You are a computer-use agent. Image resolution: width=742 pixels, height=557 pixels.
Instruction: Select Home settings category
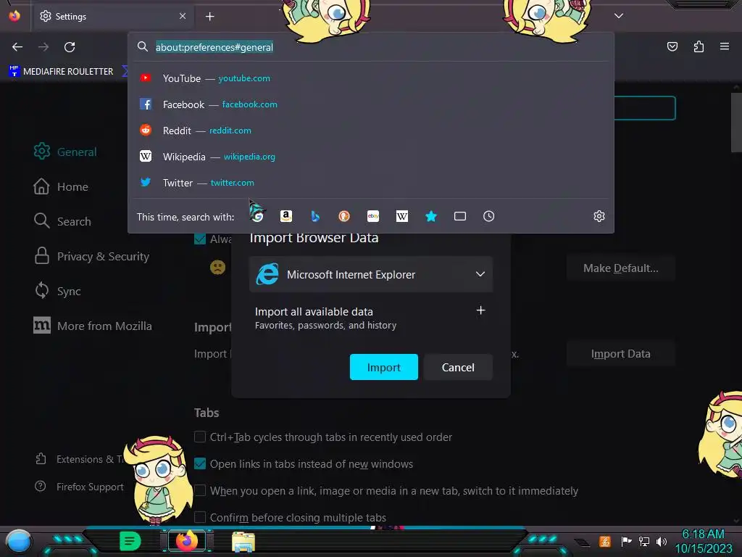point(61,186)
